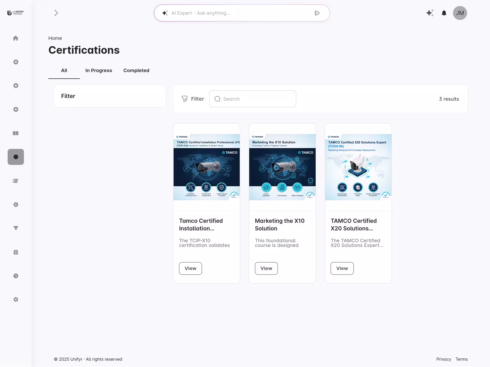Open the calendar events icon in sidebar
The width and height of the screenshot is (490, 367).
[15, 252]
